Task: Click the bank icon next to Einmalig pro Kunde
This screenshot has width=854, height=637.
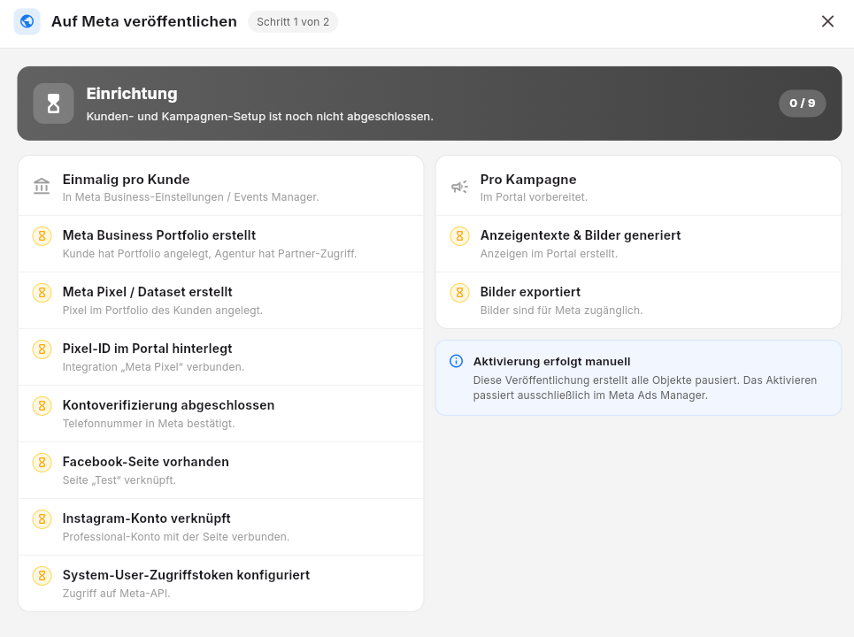Action: [42, 186]
